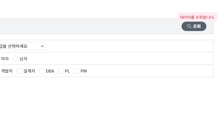Viewport: 218px width, 113px height.
Task: Toggle the PM checkbox
Action: [x=77, y=71]
